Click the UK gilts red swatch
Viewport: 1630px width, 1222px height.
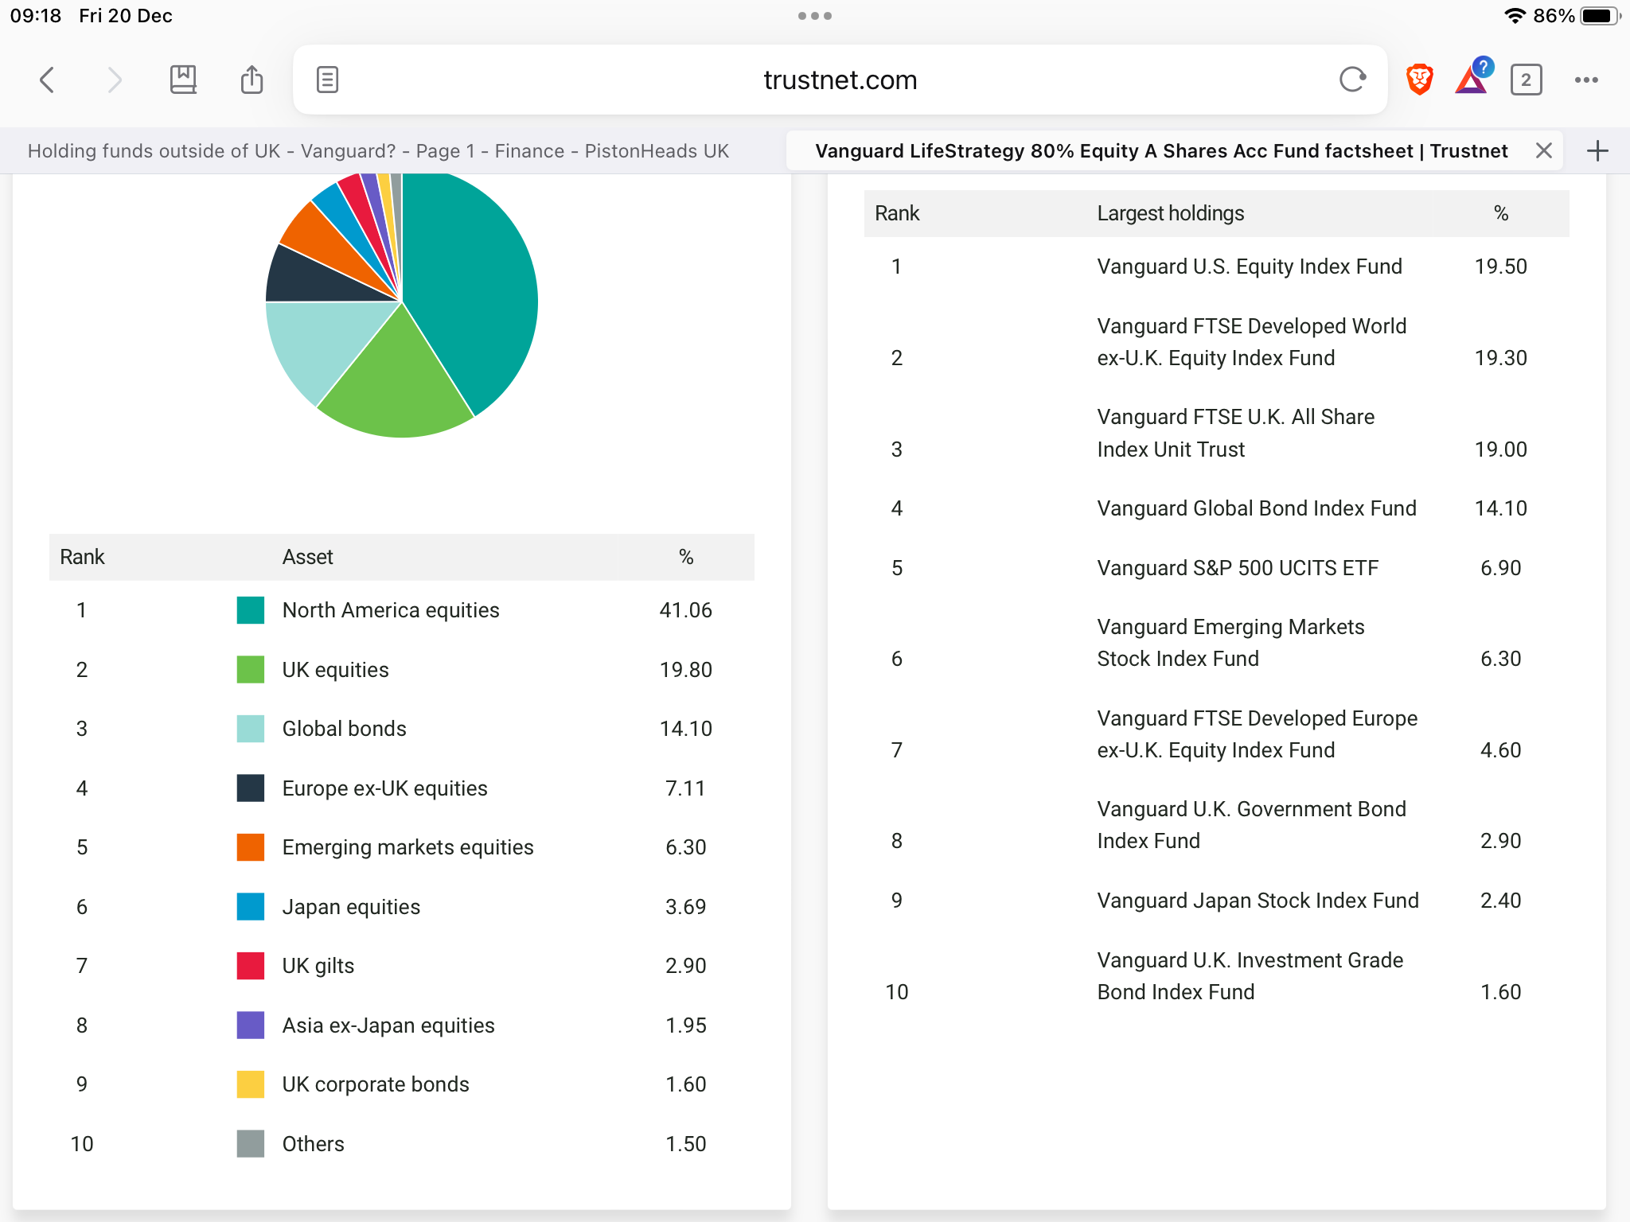coord(251,966)
